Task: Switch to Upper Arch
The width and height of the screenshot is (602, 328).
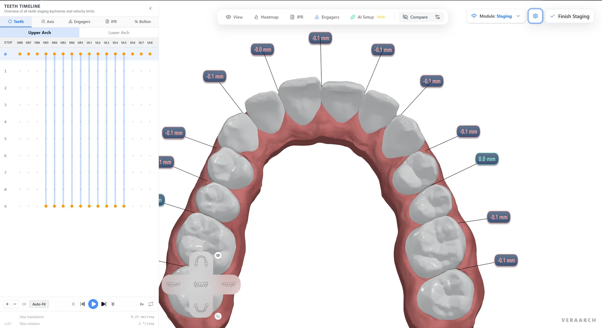Action: tap(40, 33)
